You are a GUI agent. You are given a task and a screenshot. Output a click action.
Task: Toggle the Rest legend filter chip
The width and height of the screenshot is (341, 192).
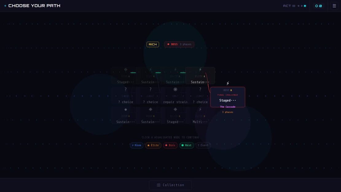(x=186, y=145)
